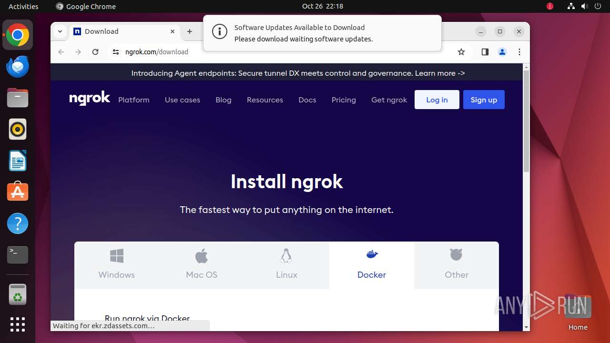Open Chrome profile avatar menu

click(x=502, y=52)
